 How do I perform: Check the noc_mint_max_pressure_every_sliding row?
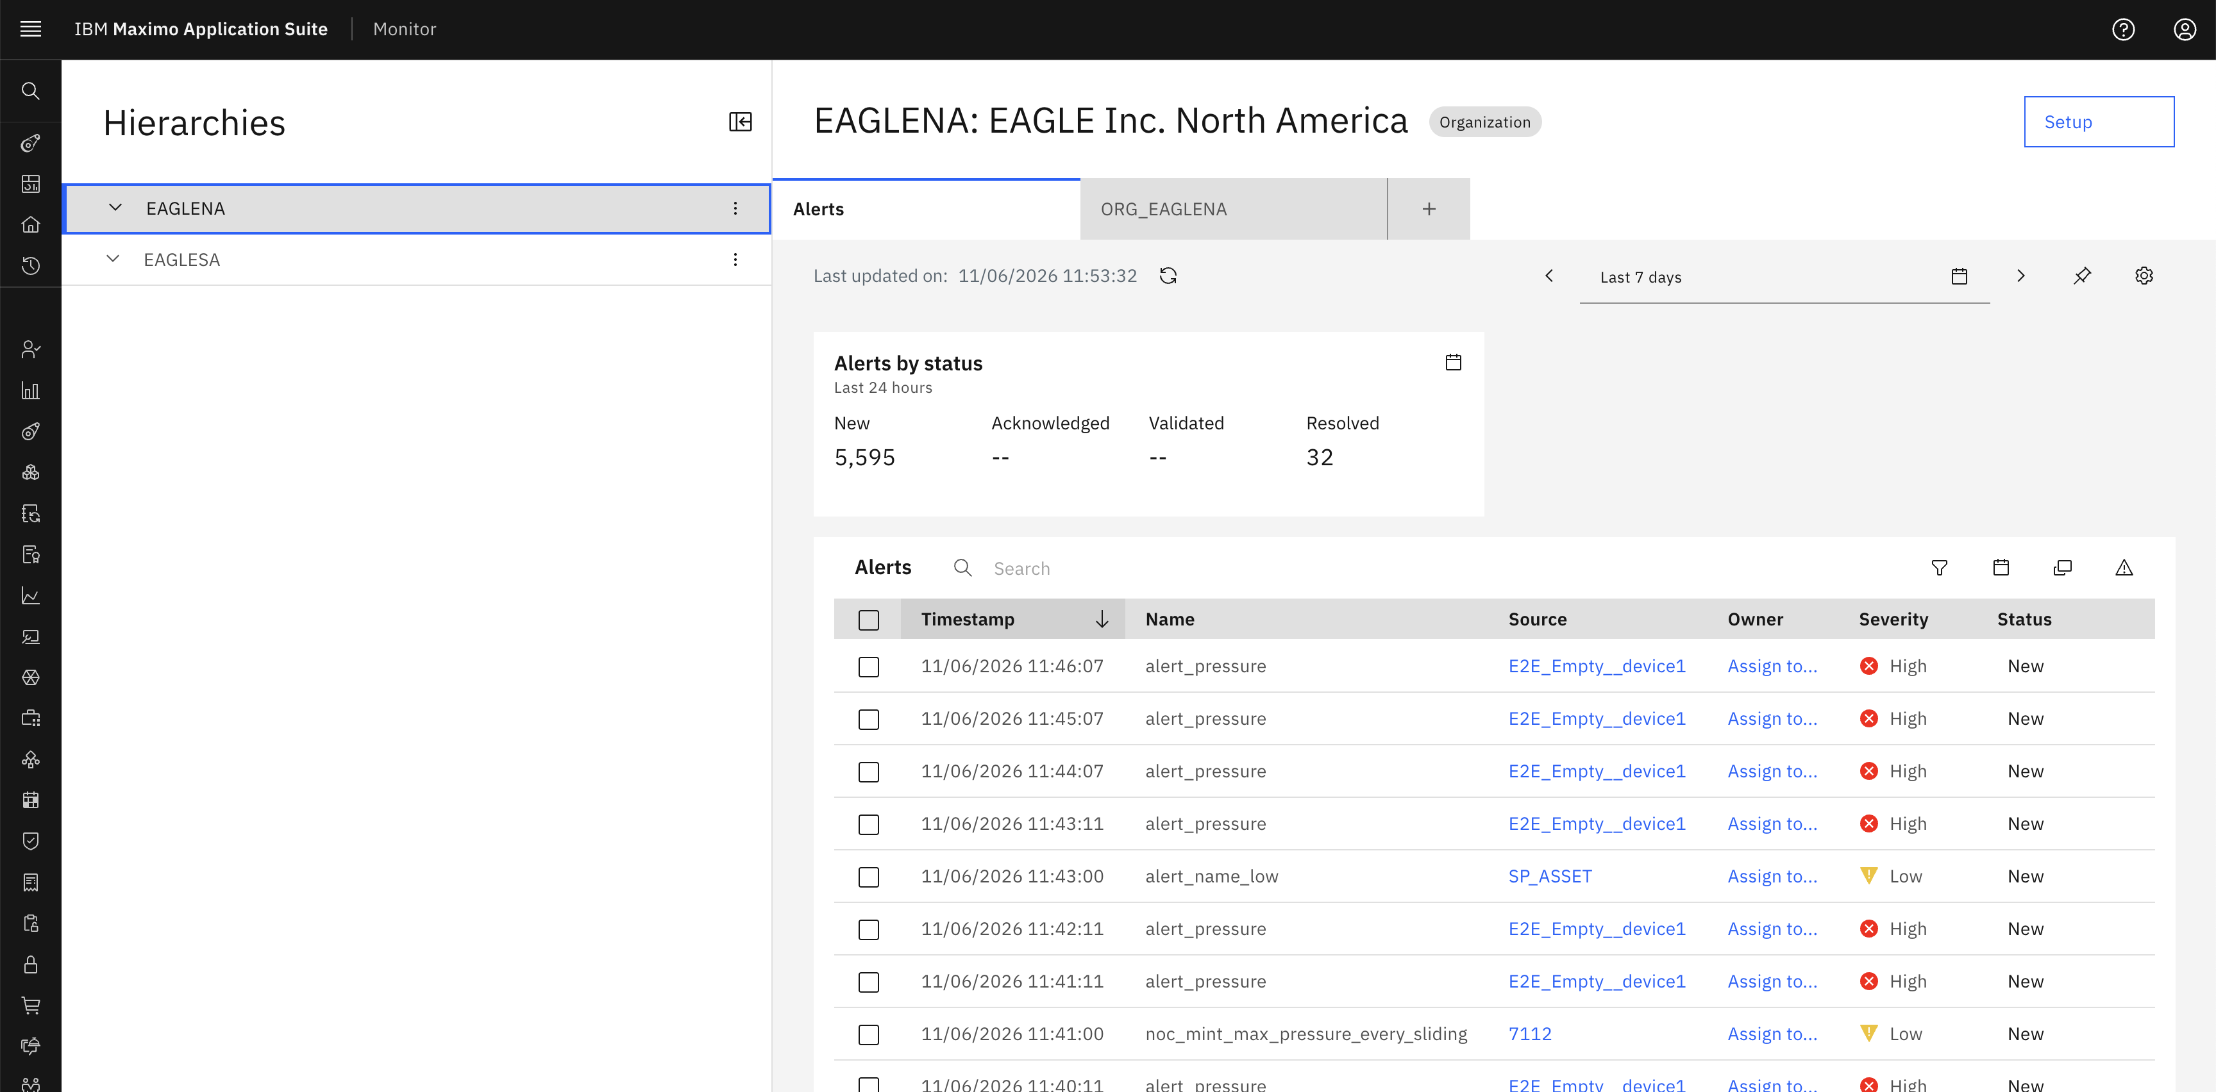pyautogui.click(x=869, y=1034)
